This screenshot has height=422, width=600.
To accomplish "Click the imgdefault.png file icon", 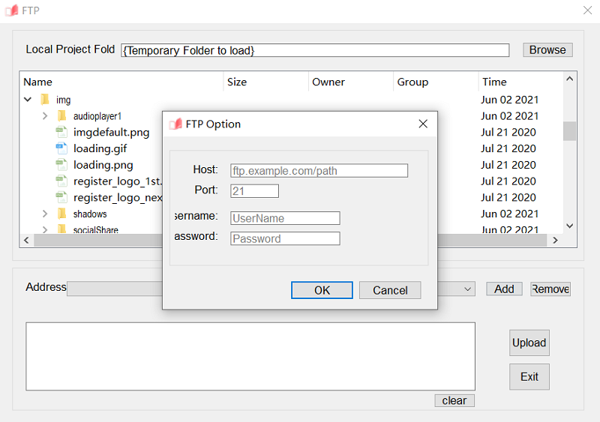I will click(61, 133).
